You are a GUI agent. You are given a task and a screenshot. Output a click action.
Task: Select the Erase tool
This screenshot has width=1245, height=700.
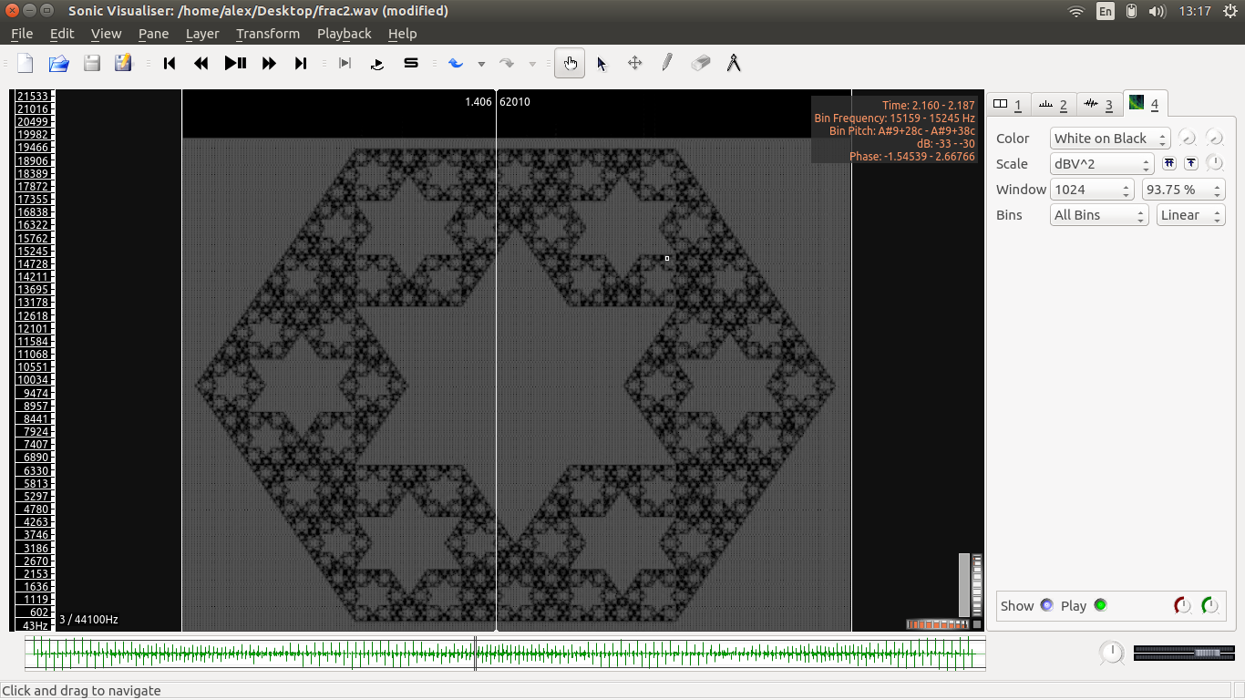coord(700,63)
